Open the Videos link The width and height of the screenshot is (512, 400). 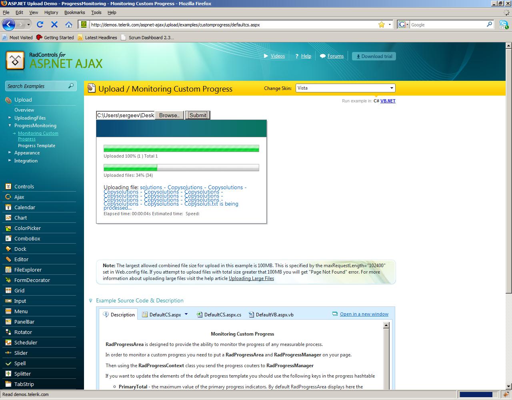(278, 56)
